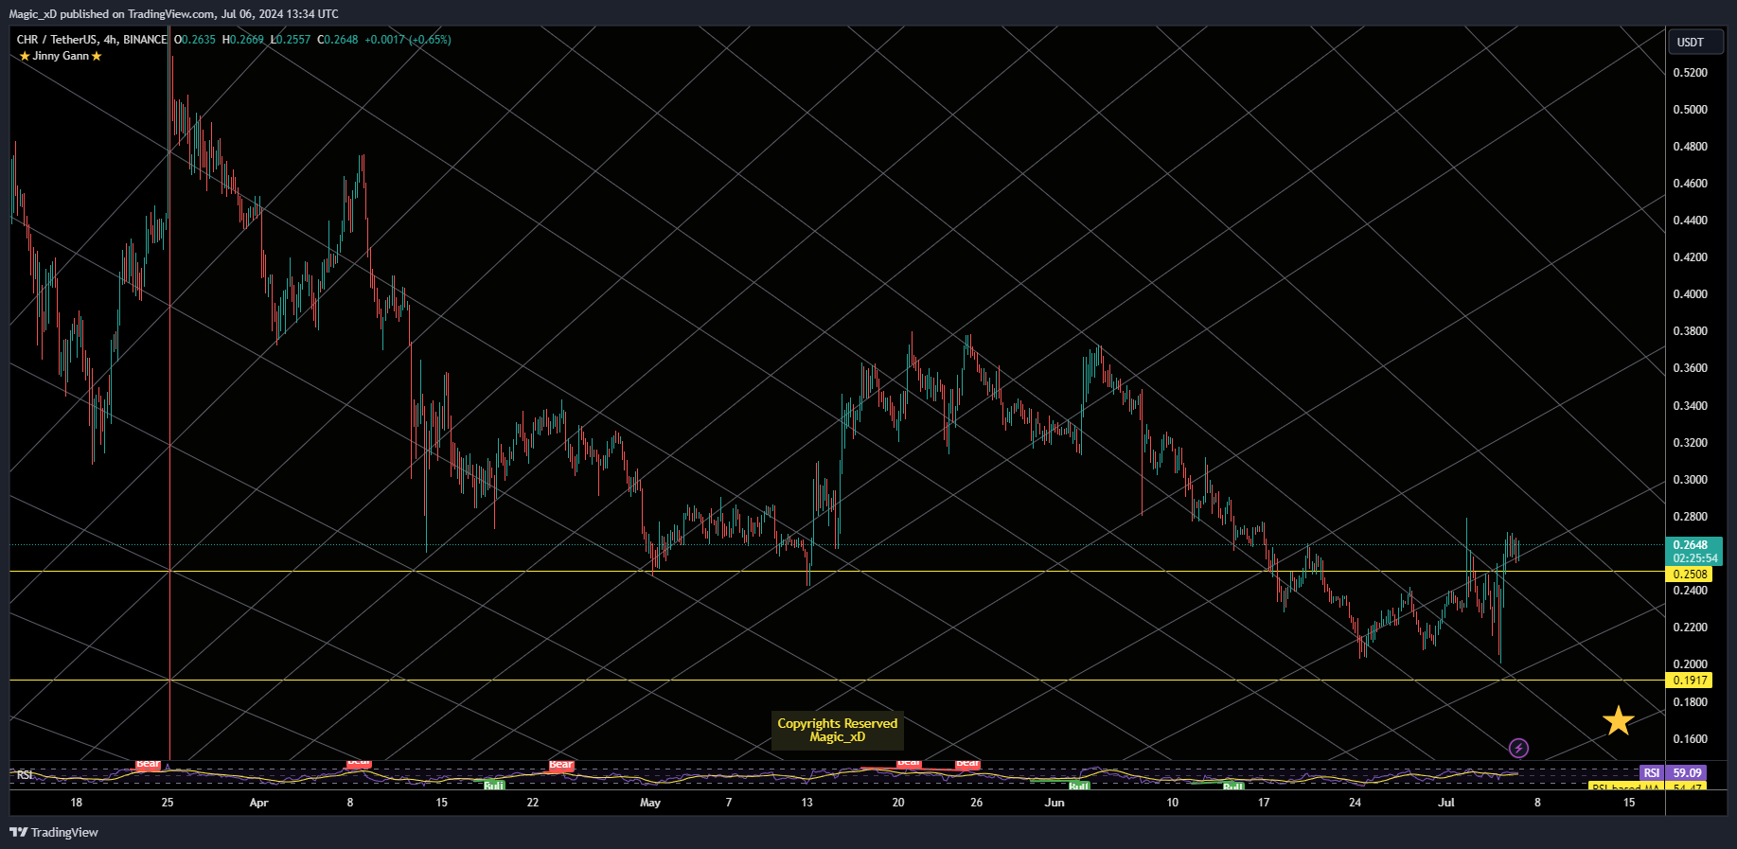
Task: Click the Jun date axis label
Action: (1055, 803)
